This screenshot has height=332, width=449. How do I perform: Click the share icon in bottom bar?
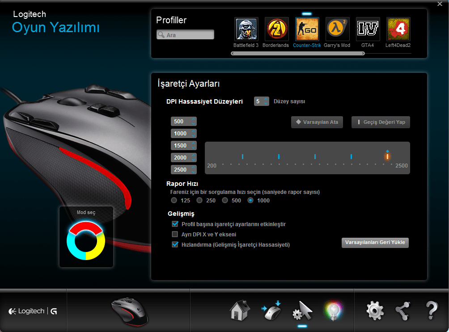[x=402, y=310]
